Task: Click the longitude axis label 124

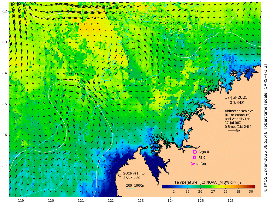Action: tap(171, 201)
